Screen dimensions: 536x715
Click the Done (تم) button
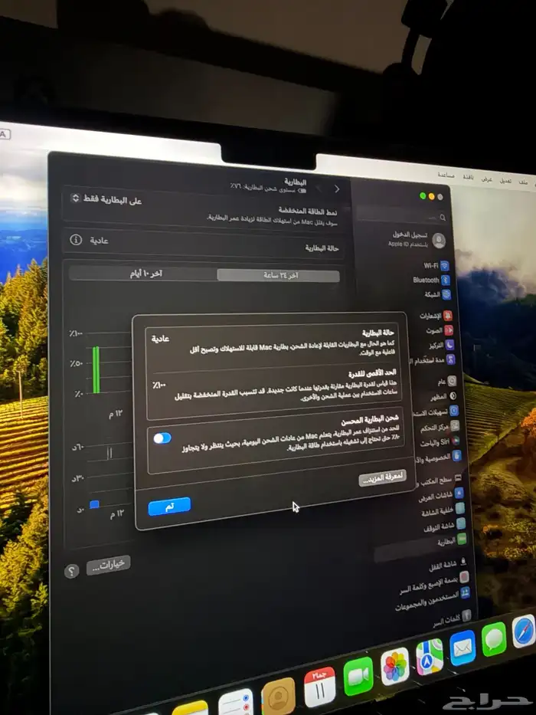[169, 507]
